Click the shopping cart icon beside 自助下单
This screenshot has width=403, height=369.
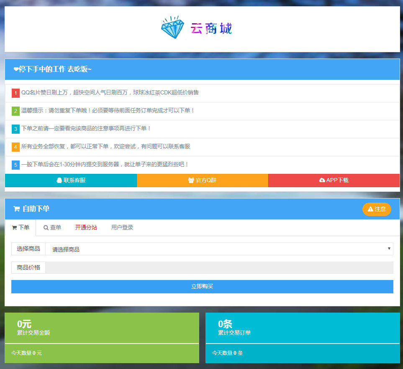pos(16,209)
